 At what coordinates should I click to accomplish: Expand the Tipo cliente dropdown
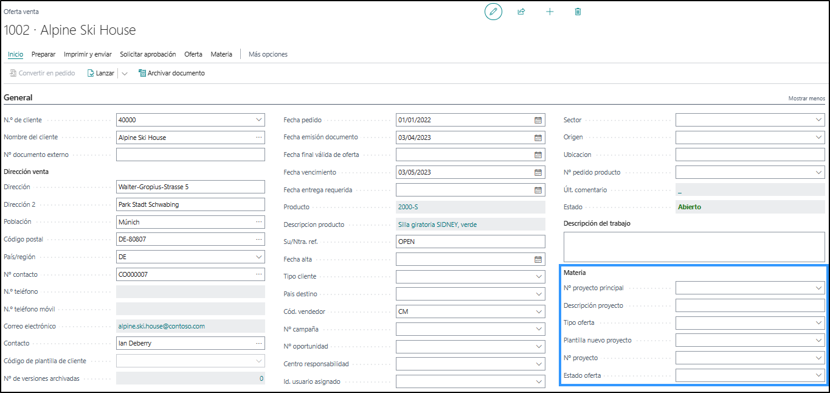click(539, 277)
